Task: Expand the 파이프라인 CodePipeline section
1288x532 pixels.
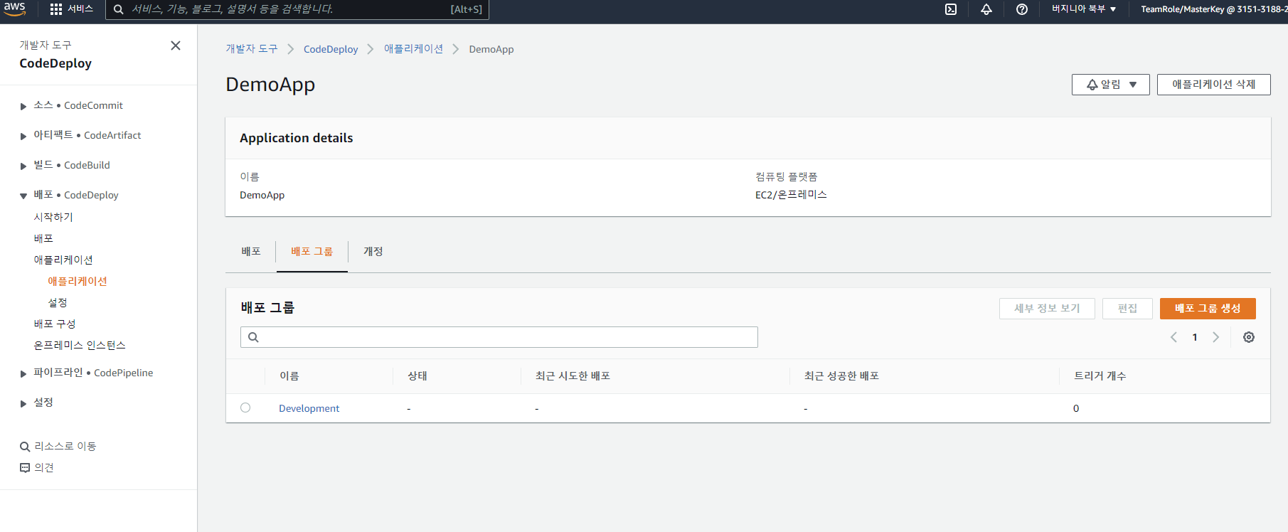Action: click(23, 373)
